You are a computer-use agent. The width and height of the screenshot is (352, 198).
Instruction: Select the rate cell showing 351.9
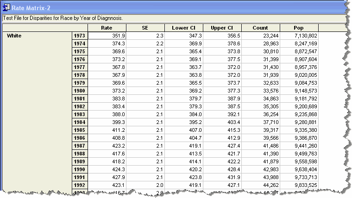point(107,36)
